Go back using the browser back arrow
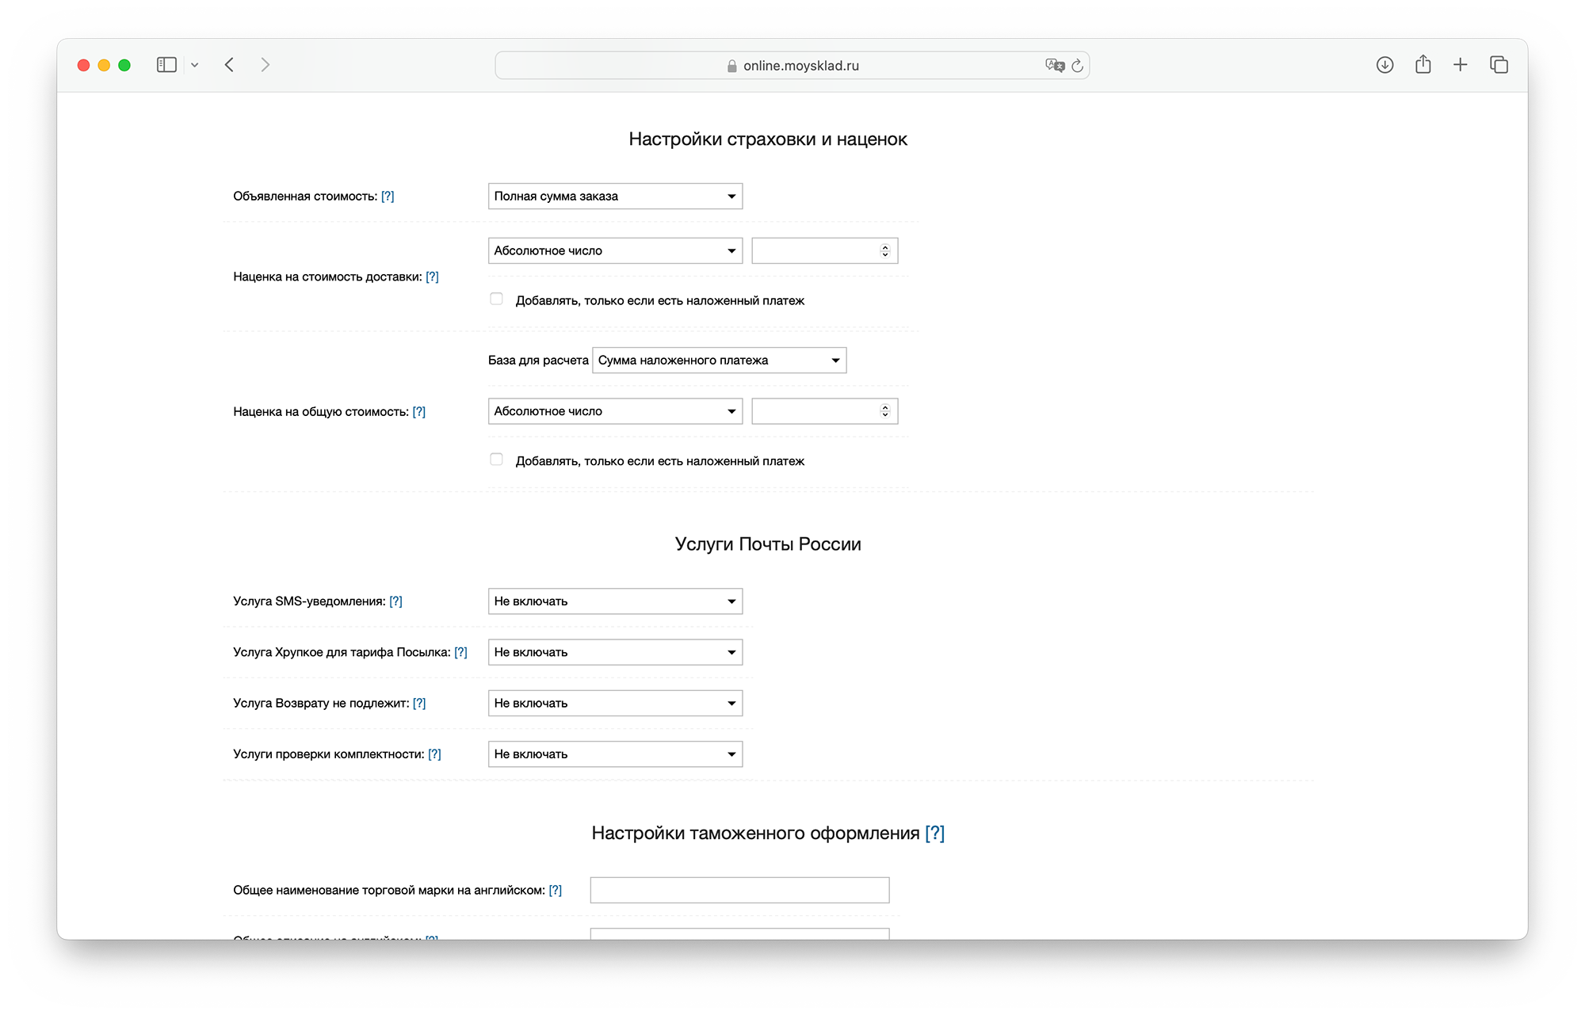The height and width of the screenshot is (1015, 1585). (230, 65)
